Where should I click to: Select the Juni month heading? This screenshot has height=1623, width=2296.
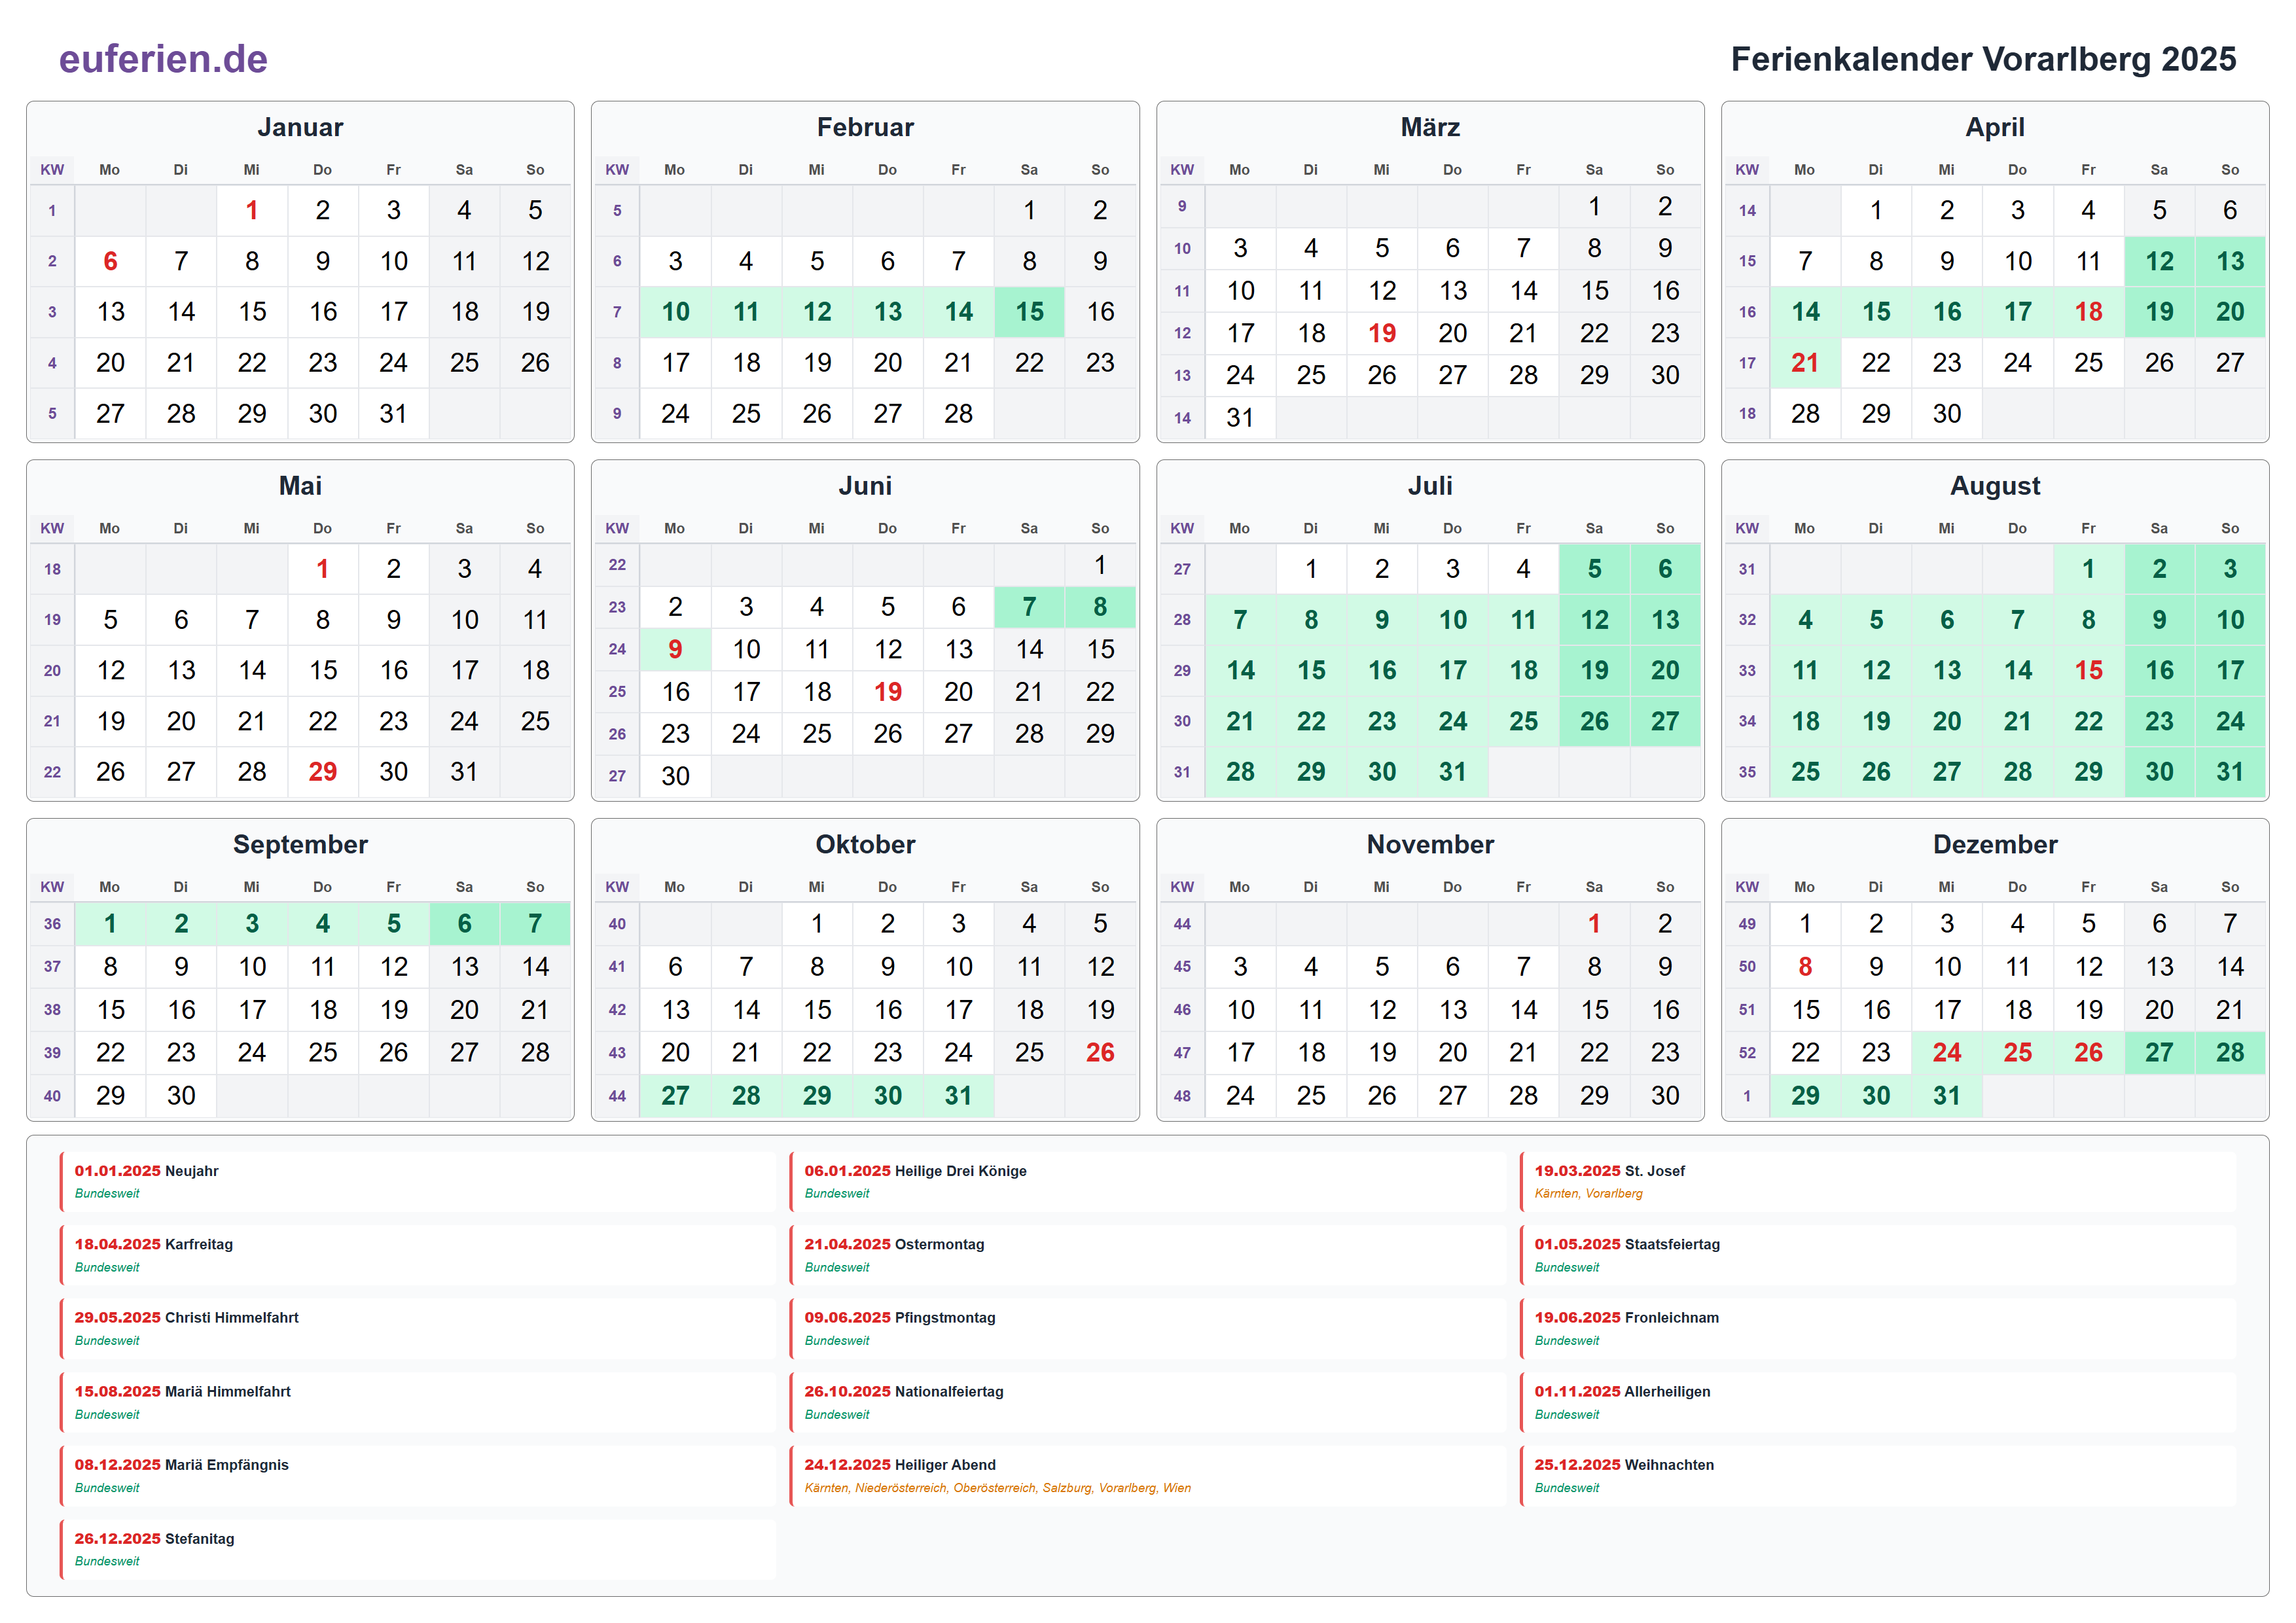click(x=865, y=486)
